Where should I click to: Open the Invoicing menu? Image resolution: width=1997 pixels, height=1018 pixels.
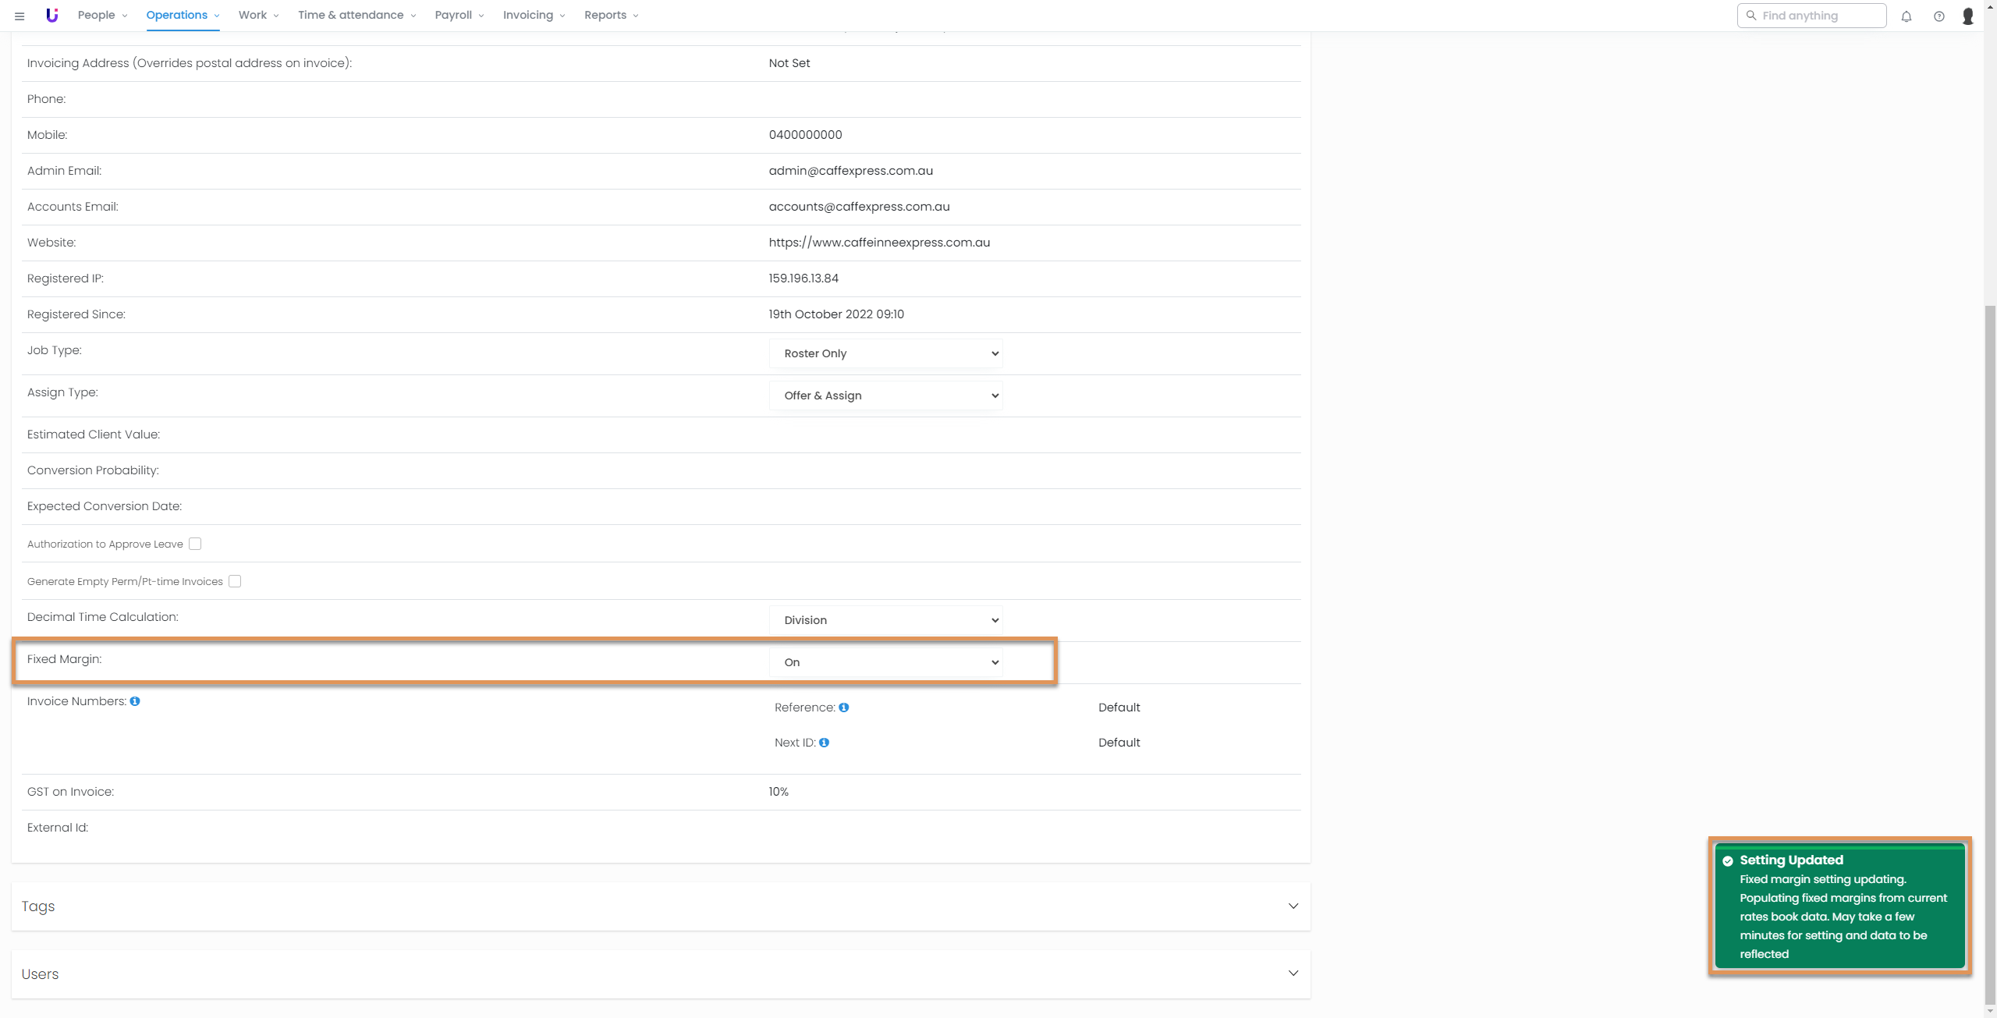click(534, 15)
